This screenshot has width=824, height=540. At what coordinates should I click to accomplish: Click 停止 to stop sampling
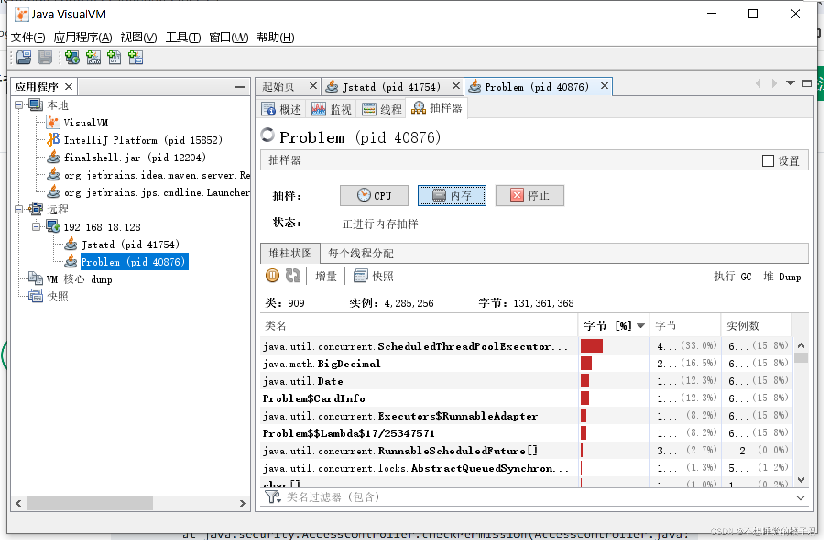530,196
